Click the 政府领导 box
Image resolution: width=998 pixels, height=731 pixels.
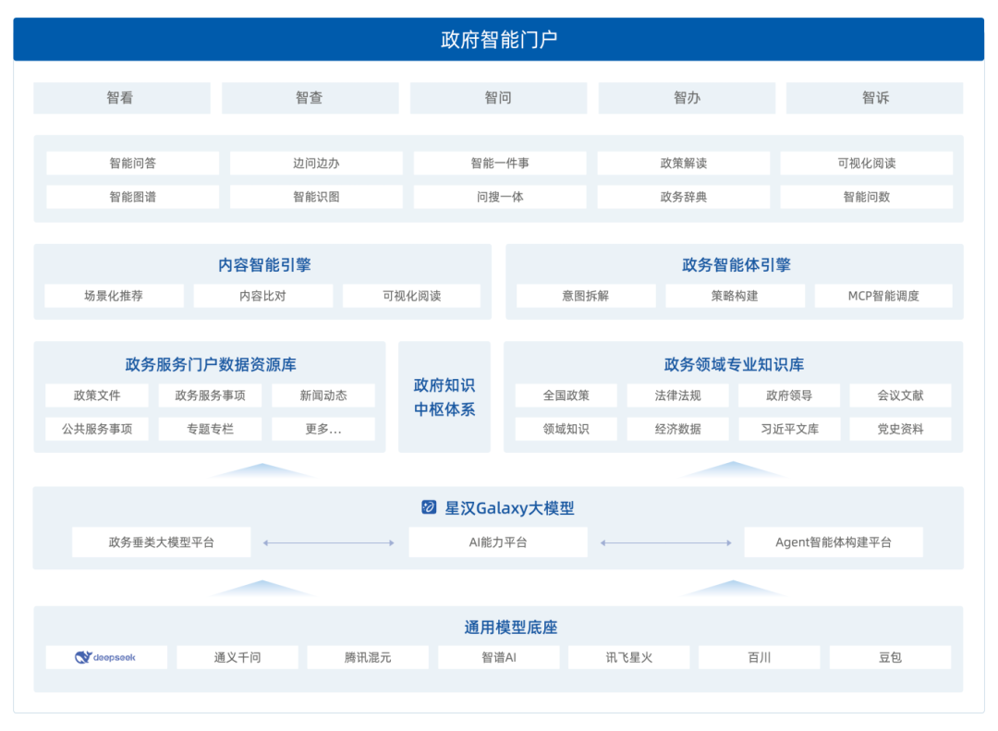pyautogui.click(x=789, y=396)
